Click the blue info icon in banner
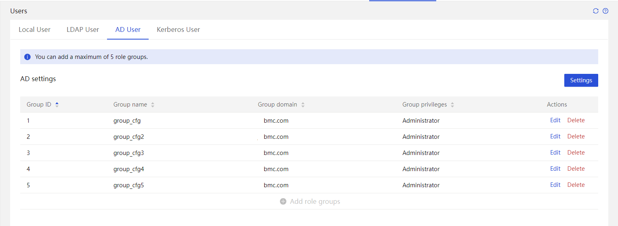The height and width of the screenshot is (226, 618). (x=27, y=57)
